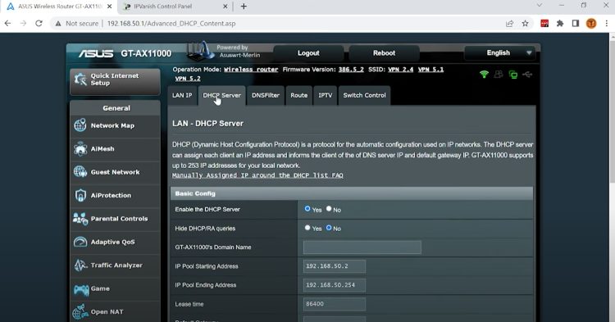Open the Traffic Analyzer graph icon
615x322 pixels.
(x=80, y=265)
